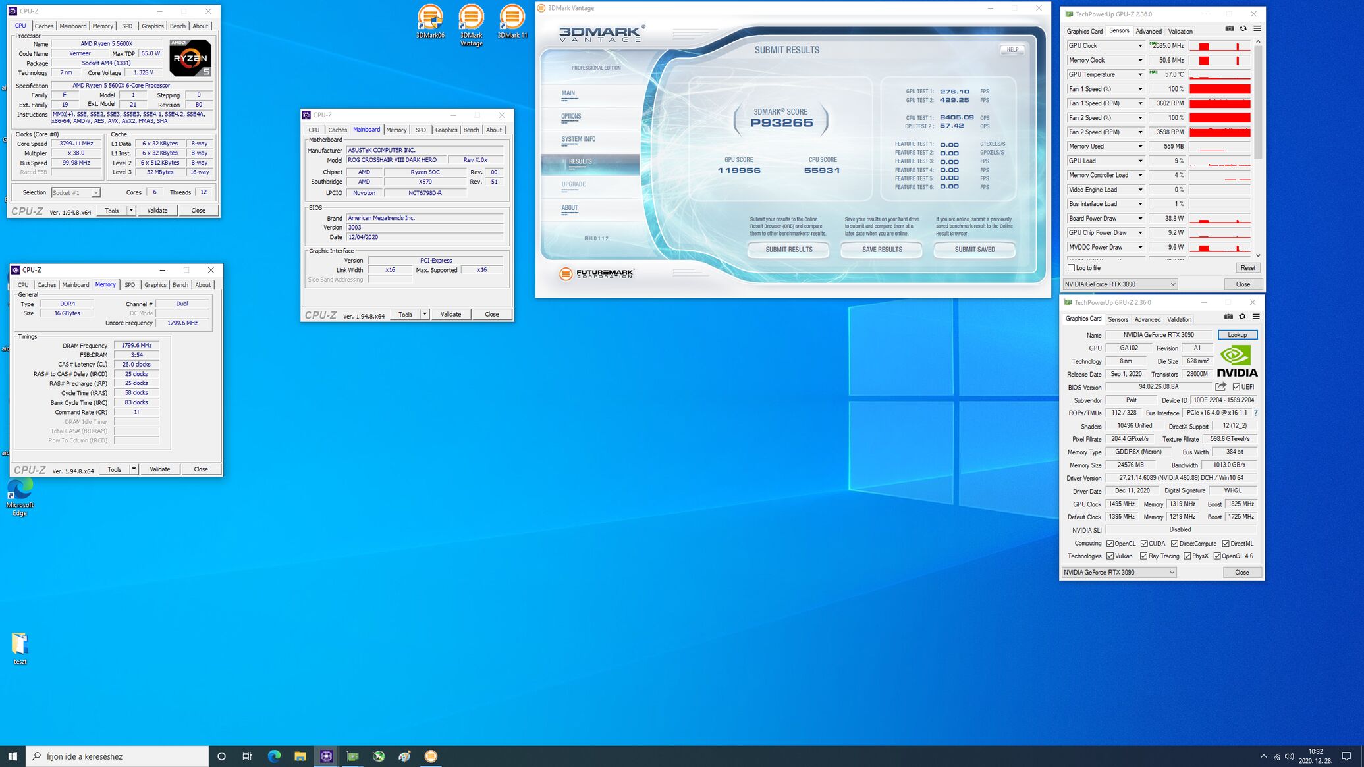1364x767 pixels.
Task: Switch to Validation tab in GPU-Z Graphics Card window
Action: coord(1179,319)
